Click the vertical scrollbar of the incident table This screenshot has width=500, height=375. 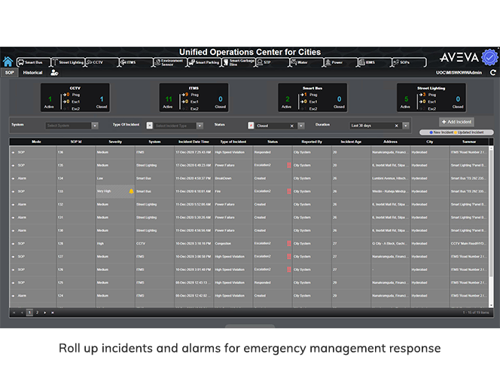click(491, 227)
